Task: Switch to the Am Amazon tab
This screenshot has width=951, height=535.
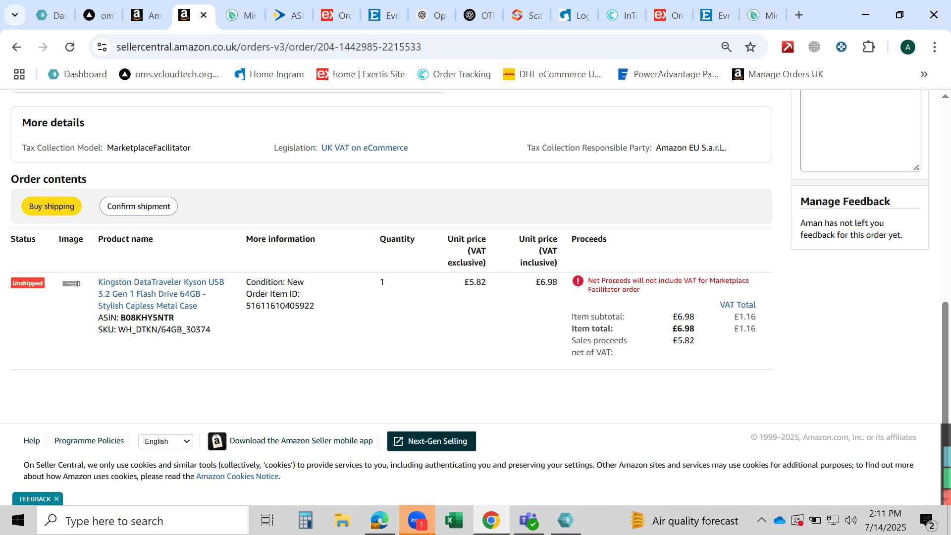Action: click(x=146, y=15)
